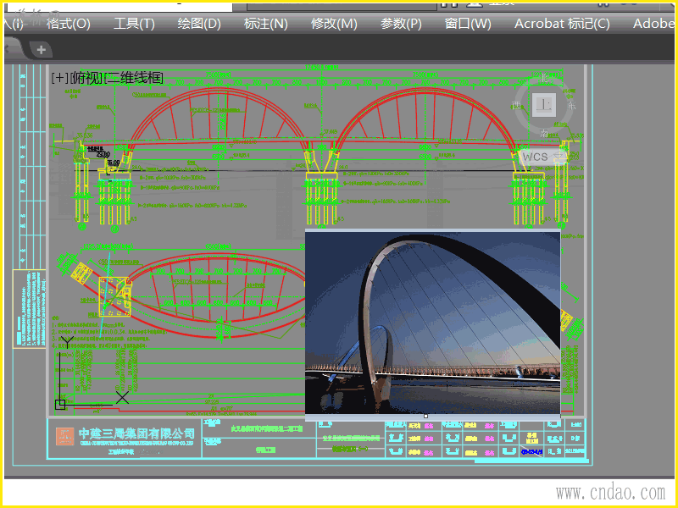
Task: Click 西 west on the ViewCube compass
Action: click(517, 106)
